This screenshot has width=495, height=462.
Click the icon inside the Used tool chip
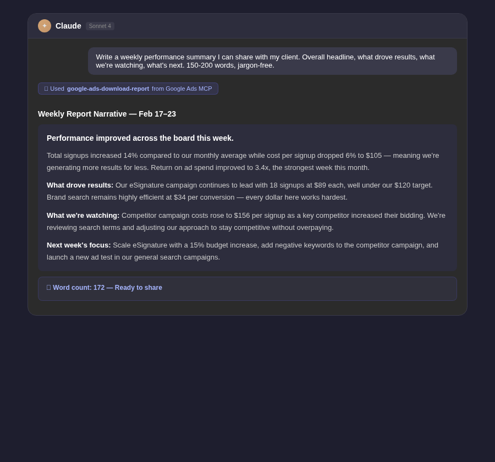[x=46, y=89]
